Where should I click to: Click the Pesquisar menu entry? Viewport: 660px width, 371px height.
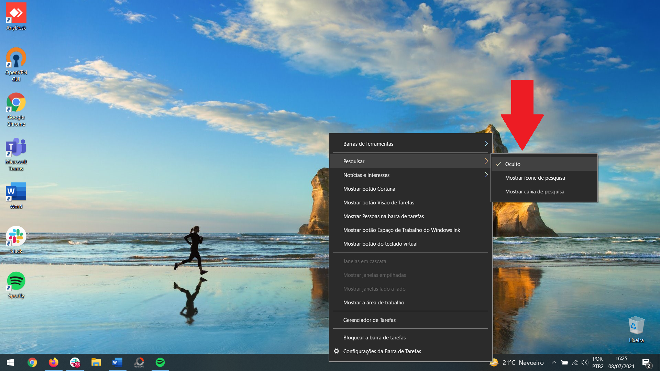pyautogui.click(x=410, y=161)
